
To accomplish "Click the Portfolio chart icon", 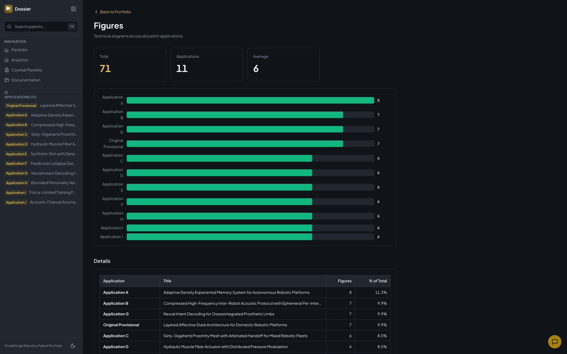I will click(7, 50).
